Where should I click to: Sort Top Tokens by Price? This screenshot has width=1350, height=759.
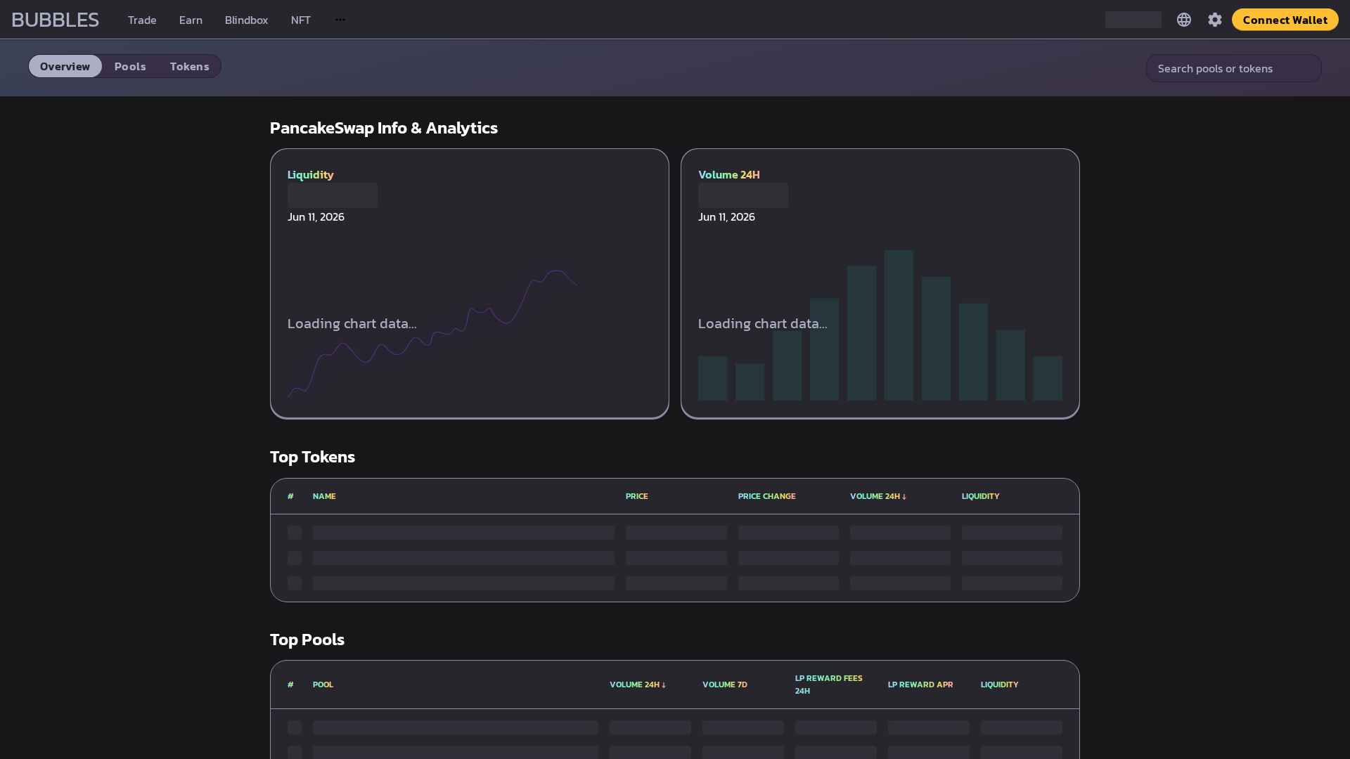[637, 496]
